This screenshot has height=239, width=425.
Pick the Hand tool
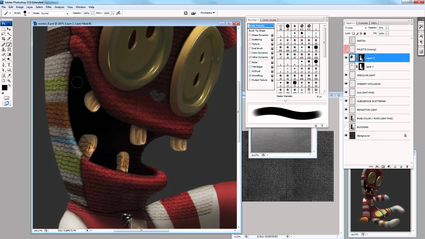4,80
